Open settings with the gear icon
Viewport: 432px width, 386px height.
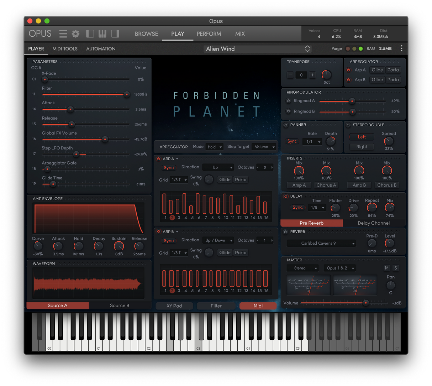pyautogui.click(x=75, y=34)
